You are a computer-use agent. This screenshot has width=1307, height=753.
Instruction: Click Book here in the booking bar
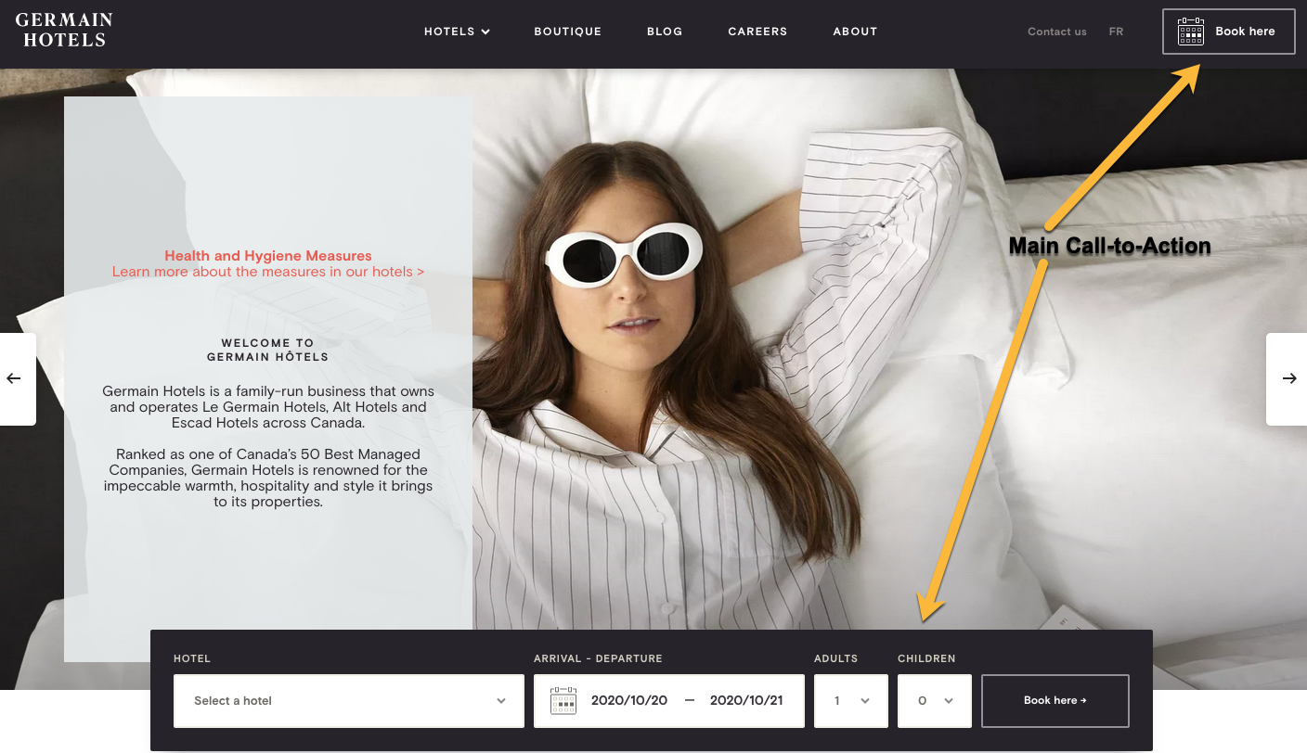[x=1055, y=701]
